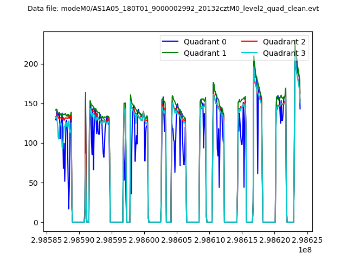Click the Quadrant 2 legend label

(284, 42)
